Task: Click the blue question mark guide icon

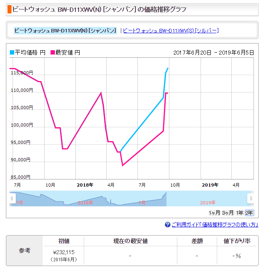Action: (x=167, y=225)
